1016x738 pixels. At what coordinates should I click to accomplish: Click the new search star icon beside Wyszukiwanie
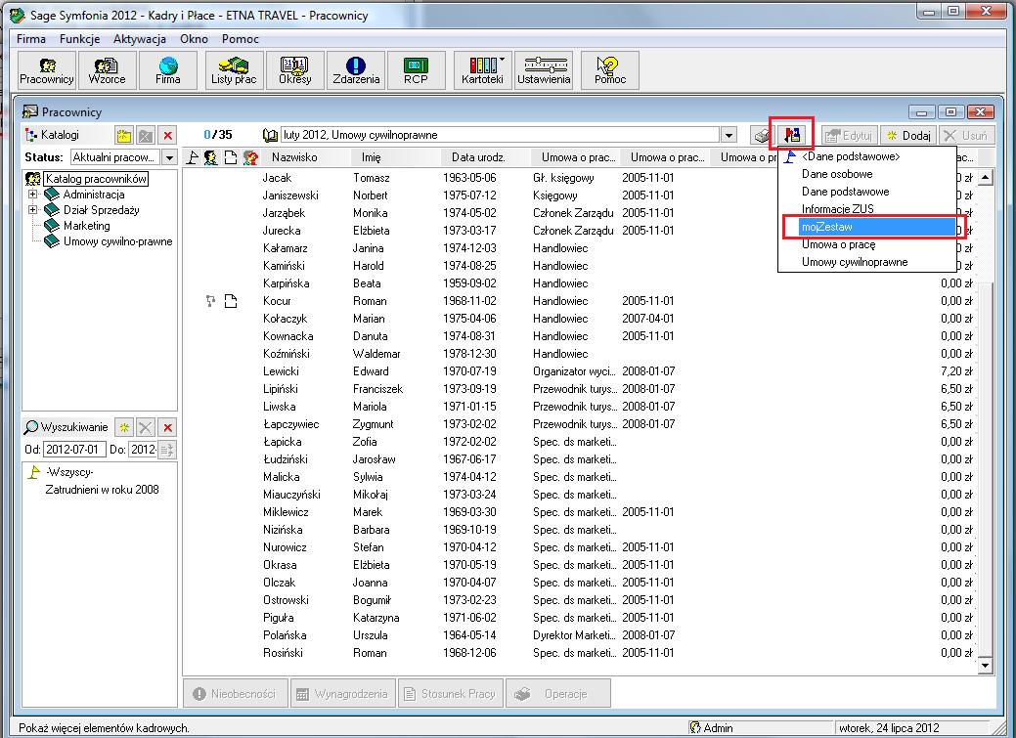pyautogui.click(x=124, y=427)
